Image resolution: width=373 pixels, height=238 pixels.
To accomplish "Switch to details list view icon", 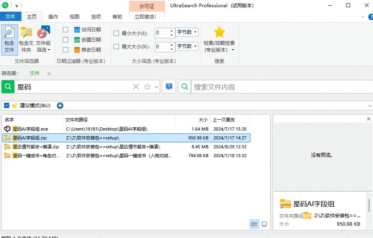I will (x=254, y=224).
